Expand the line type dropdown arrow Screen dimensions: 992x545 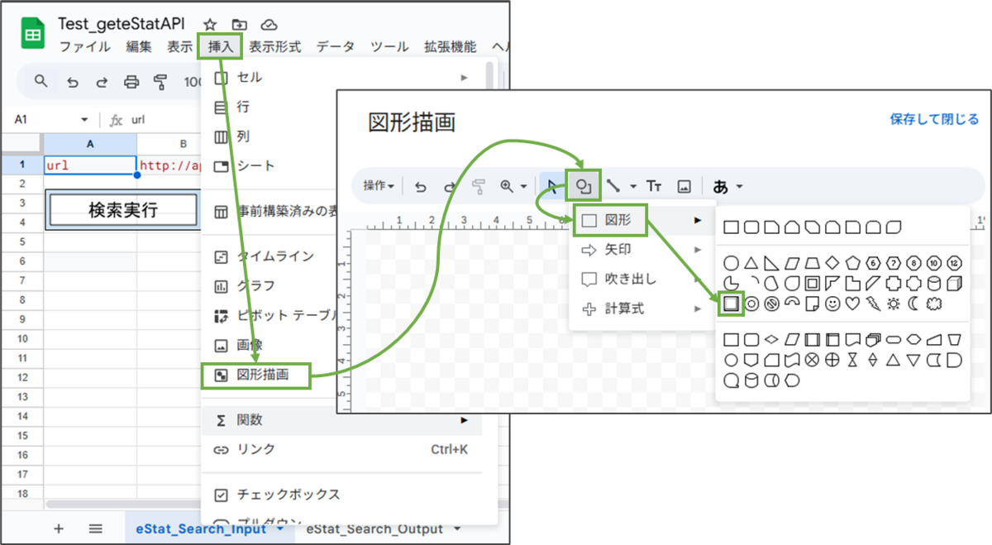click(633, 187)
